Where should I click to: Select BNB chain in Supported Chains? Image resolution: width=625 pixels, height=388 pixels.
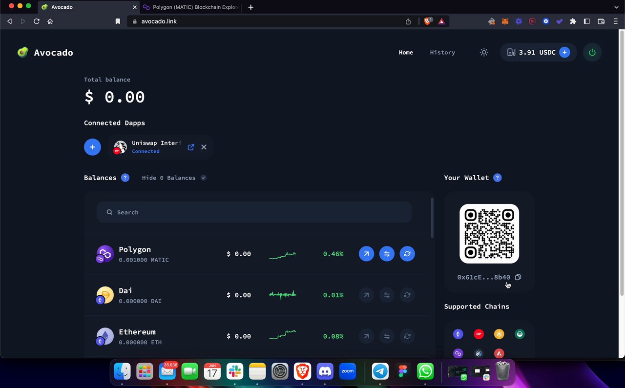click(x=499, y=334)
